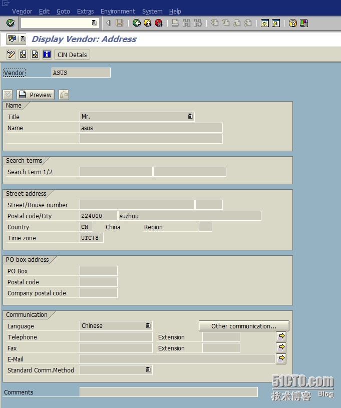Screen dimensions: 341x408
Task: Click the Postal code field 224000
Action: click(x=99, y=216)
